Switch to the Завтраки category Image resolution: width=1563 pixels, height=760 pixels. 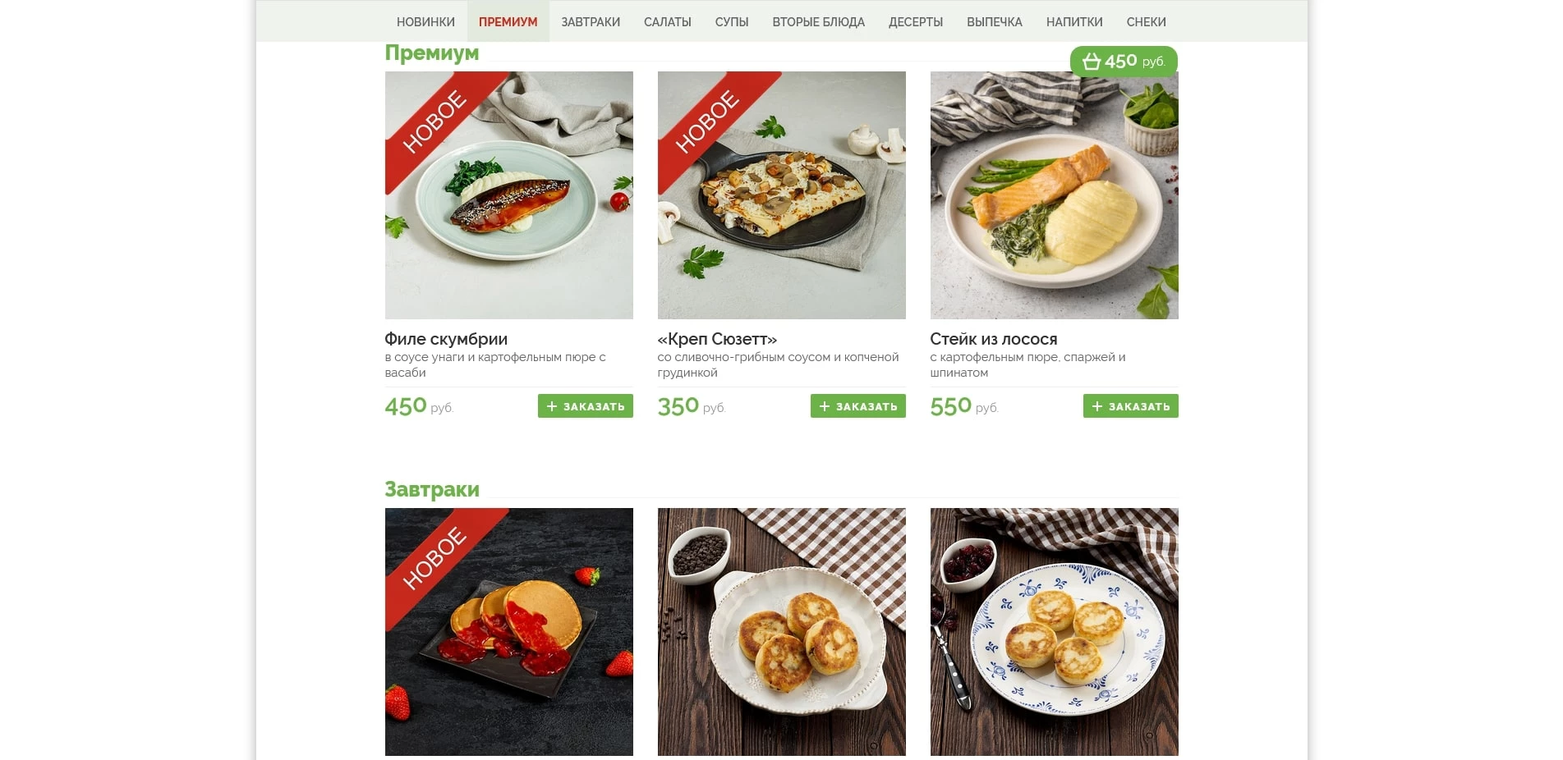(591, 22)
